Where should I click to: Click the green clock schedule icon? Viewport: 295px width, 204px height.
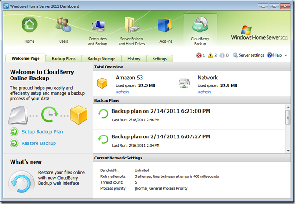[x=49, y=114]
